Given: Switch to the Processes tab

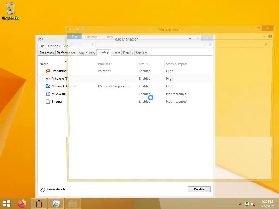Looking at the screenshot, I should click(47, 53).
